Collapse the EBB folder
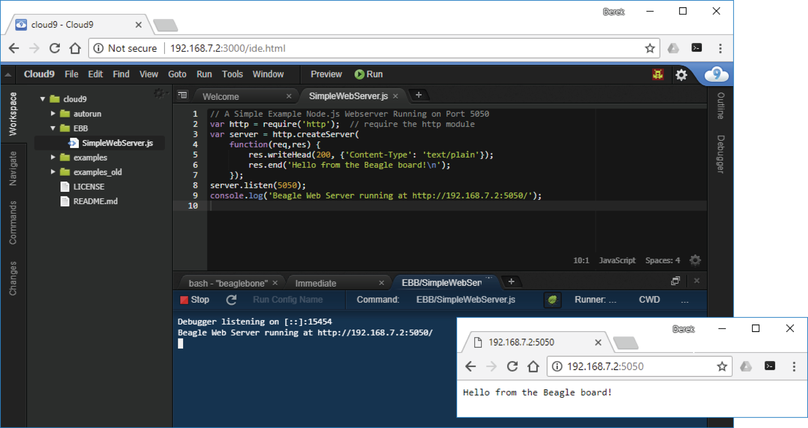This screenshot has height=428, width=808. click(x=53, y=128)
